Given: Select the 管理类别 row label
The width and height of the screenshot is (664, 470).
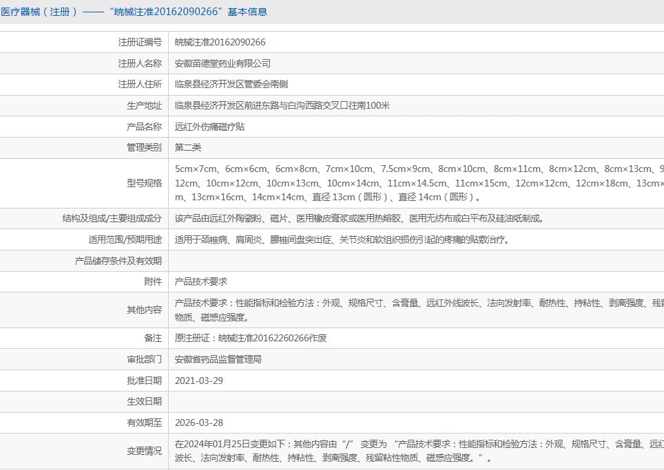Looking at the screenshot, I should point(144,147).
